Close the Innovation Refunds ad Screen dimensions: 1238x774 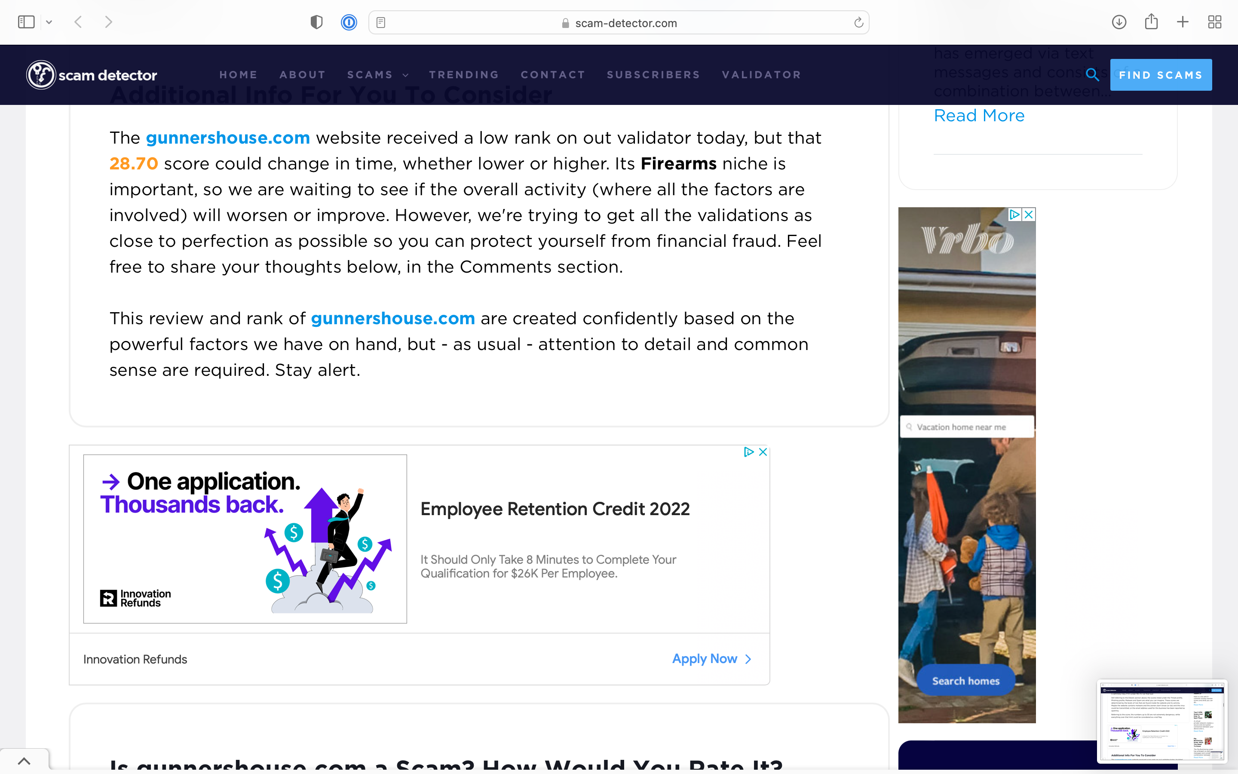click(763, 452)
